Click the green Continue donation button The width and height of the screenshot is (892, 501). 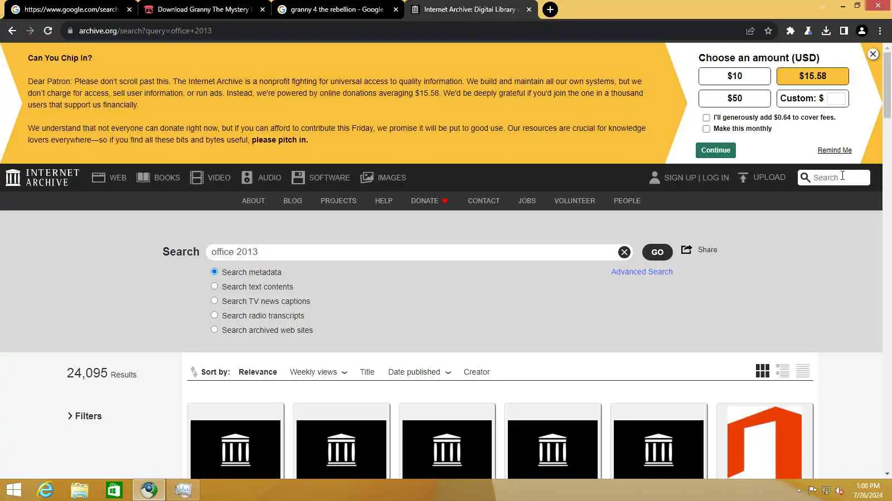tap(716, 150)
